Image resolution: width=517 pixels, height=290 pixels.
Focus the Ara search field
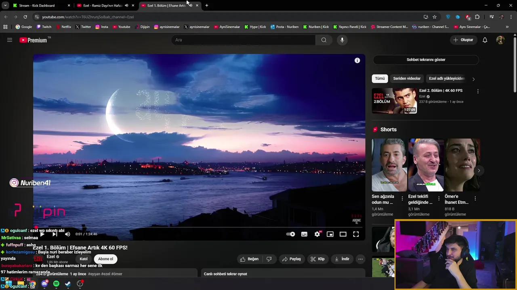click(x=244, y=40)
